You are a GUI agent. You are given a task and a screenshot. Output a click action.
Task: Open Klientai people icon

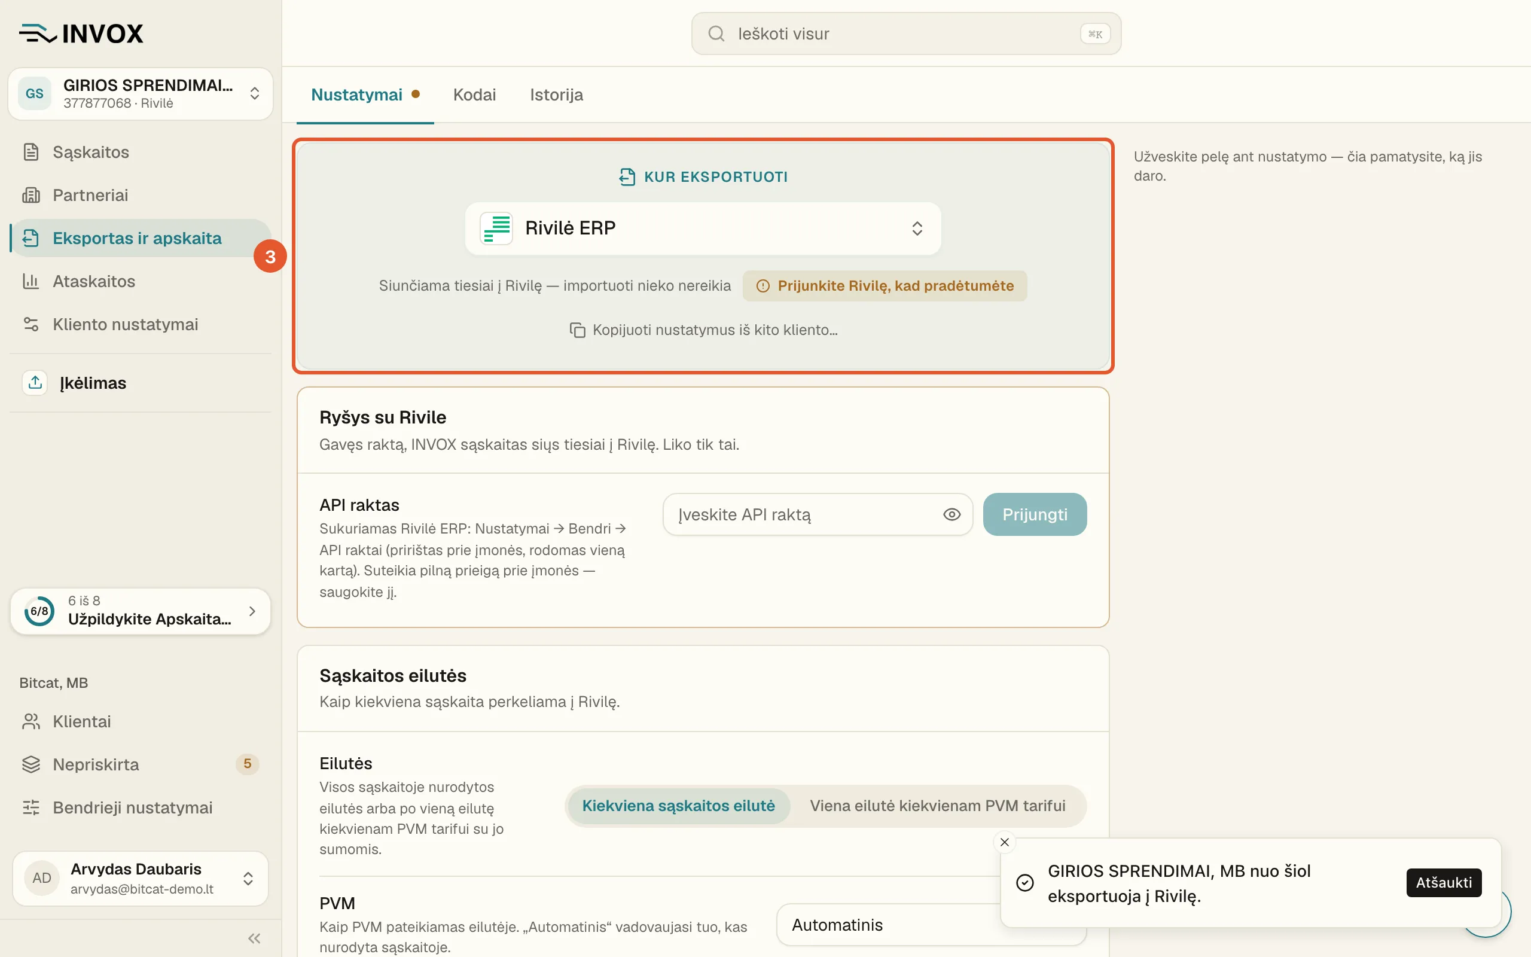tap(31, 721)
